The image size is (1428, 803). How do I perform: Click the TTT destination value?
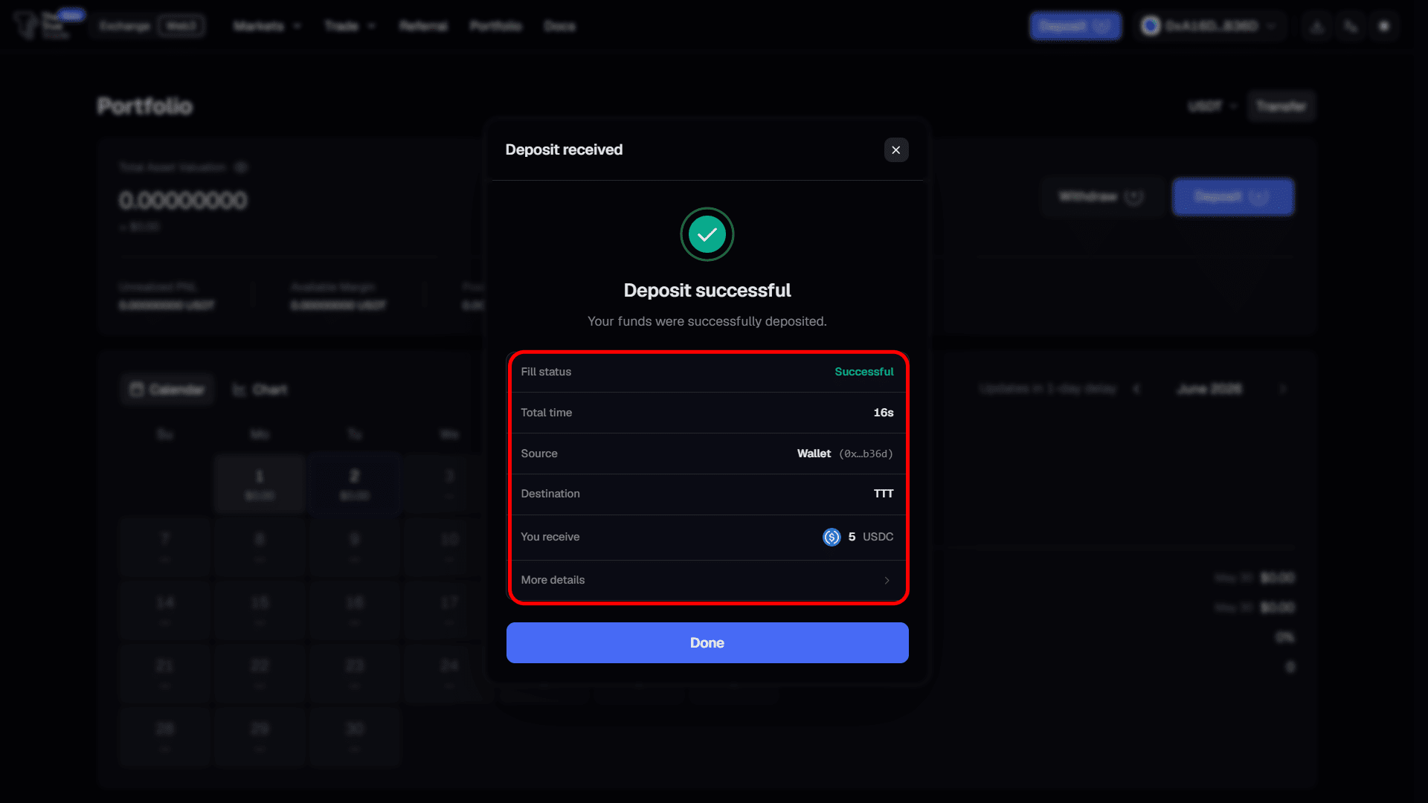pos(884,494)
